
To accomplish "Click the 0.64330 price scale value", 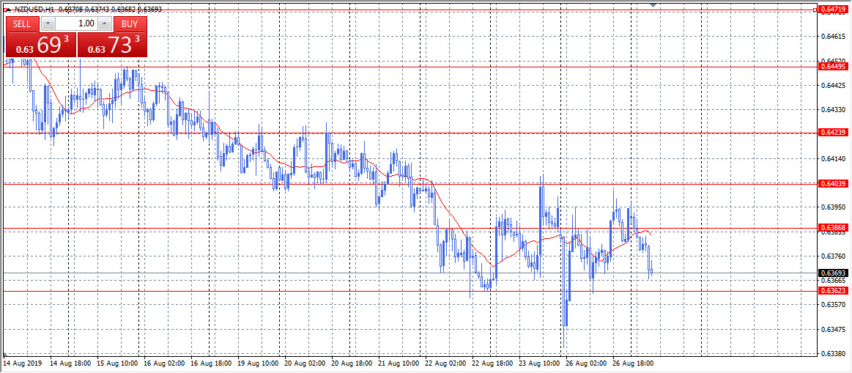I will [x=831, y=110].
